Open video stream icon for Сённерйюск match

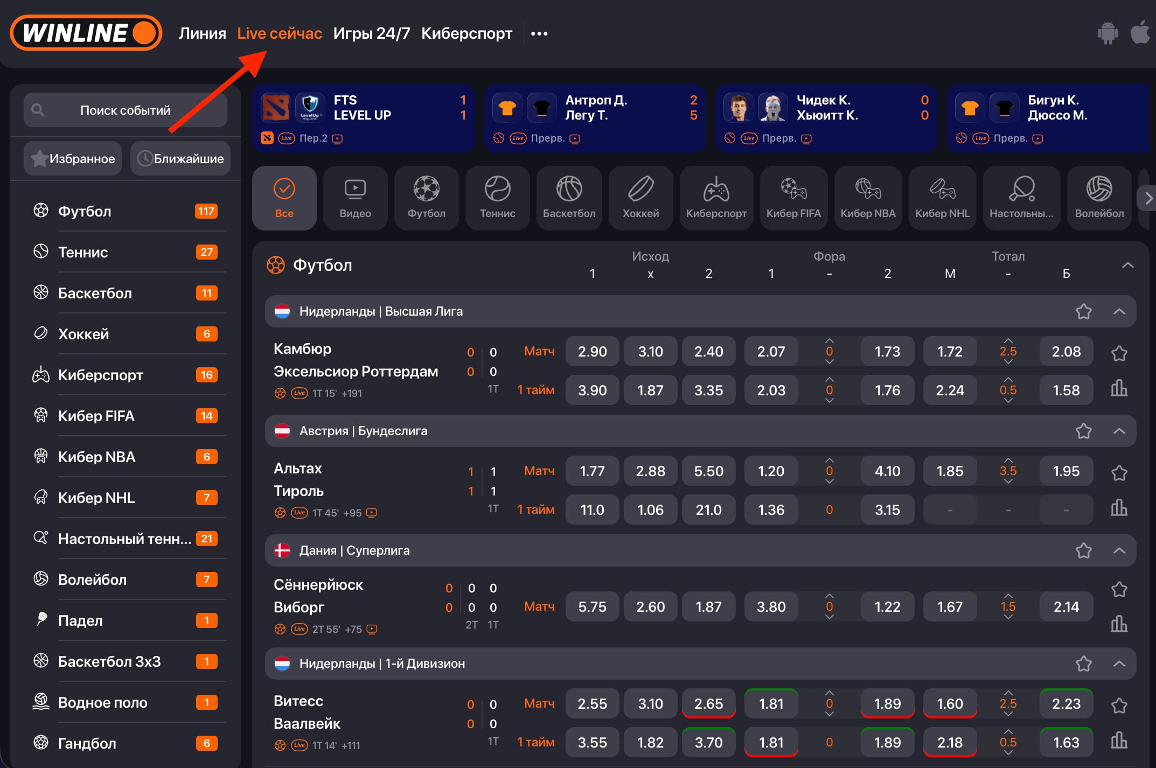coord(372,629)
